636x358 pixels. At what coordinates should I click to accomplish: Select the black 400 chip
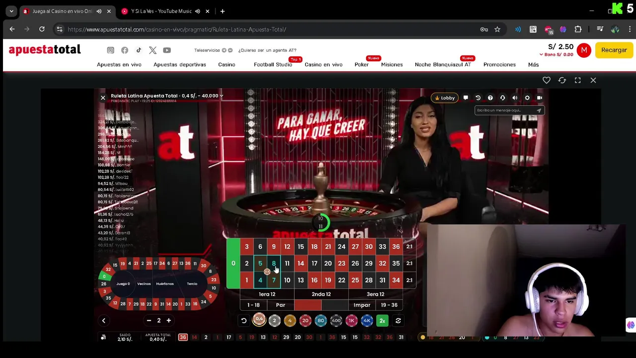tap(336, 321)
